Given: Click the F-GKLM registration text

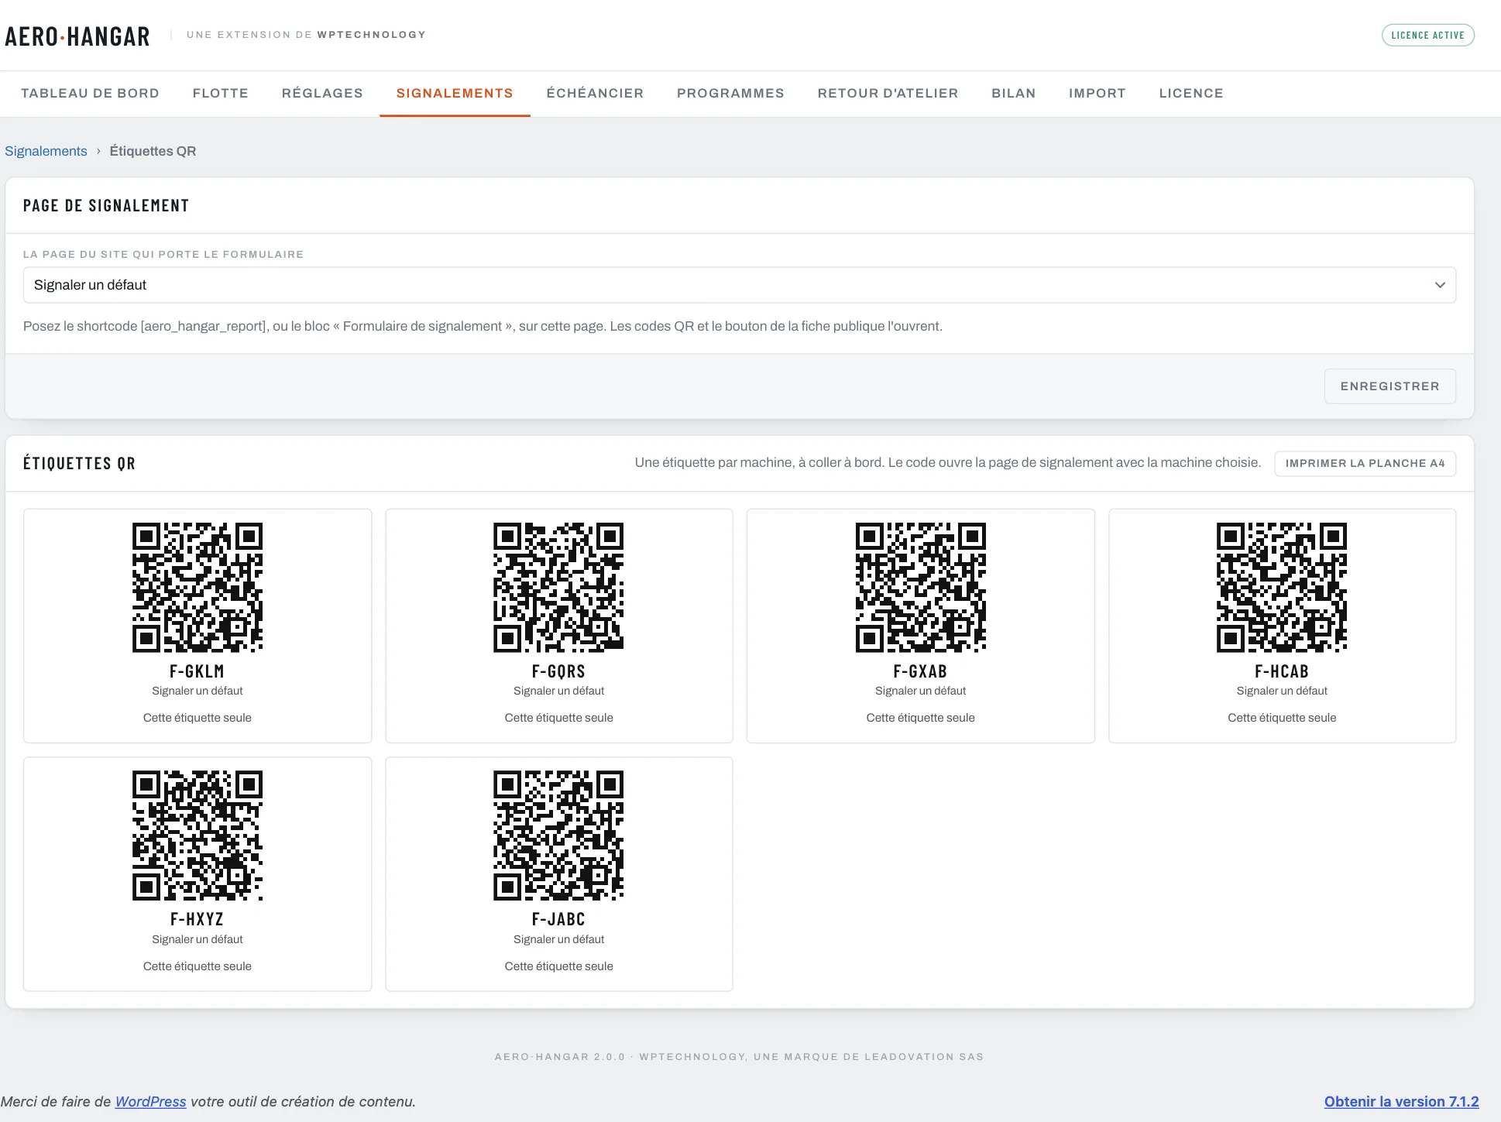Looking at the screenshot, I should pos(197,671).
